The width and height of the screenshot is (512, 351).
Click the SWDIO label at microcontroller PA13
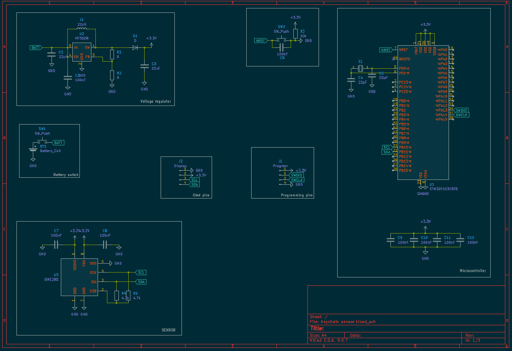tap(461, 110)
